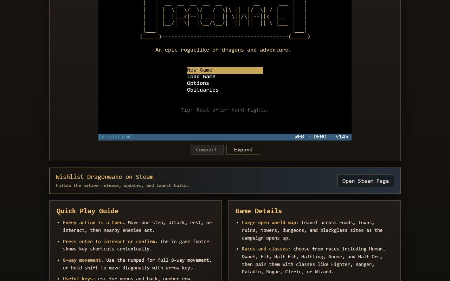Screen dimensions: 450x281
Task: Click the Expand view button
Action: [243, 150]
